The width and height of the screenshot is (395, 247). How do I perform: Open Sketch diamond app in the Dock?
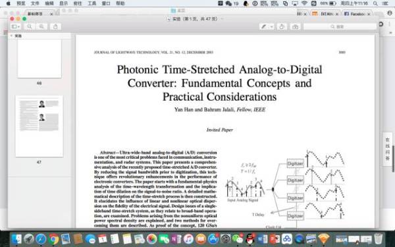click(x=324, y=238)
